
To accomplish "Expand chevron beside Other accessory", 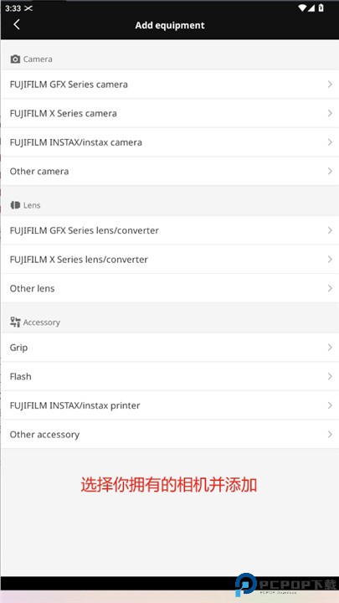I will coord(330,435).
